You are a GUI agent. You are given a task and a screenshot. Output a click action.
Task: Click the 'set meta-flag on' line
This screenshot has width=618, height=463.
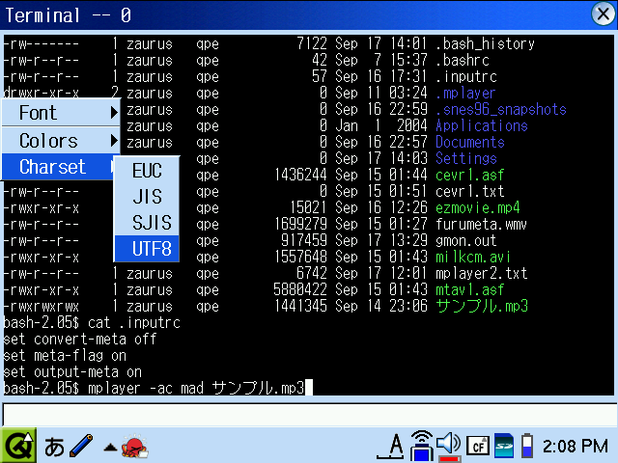[x=65, y=356]
